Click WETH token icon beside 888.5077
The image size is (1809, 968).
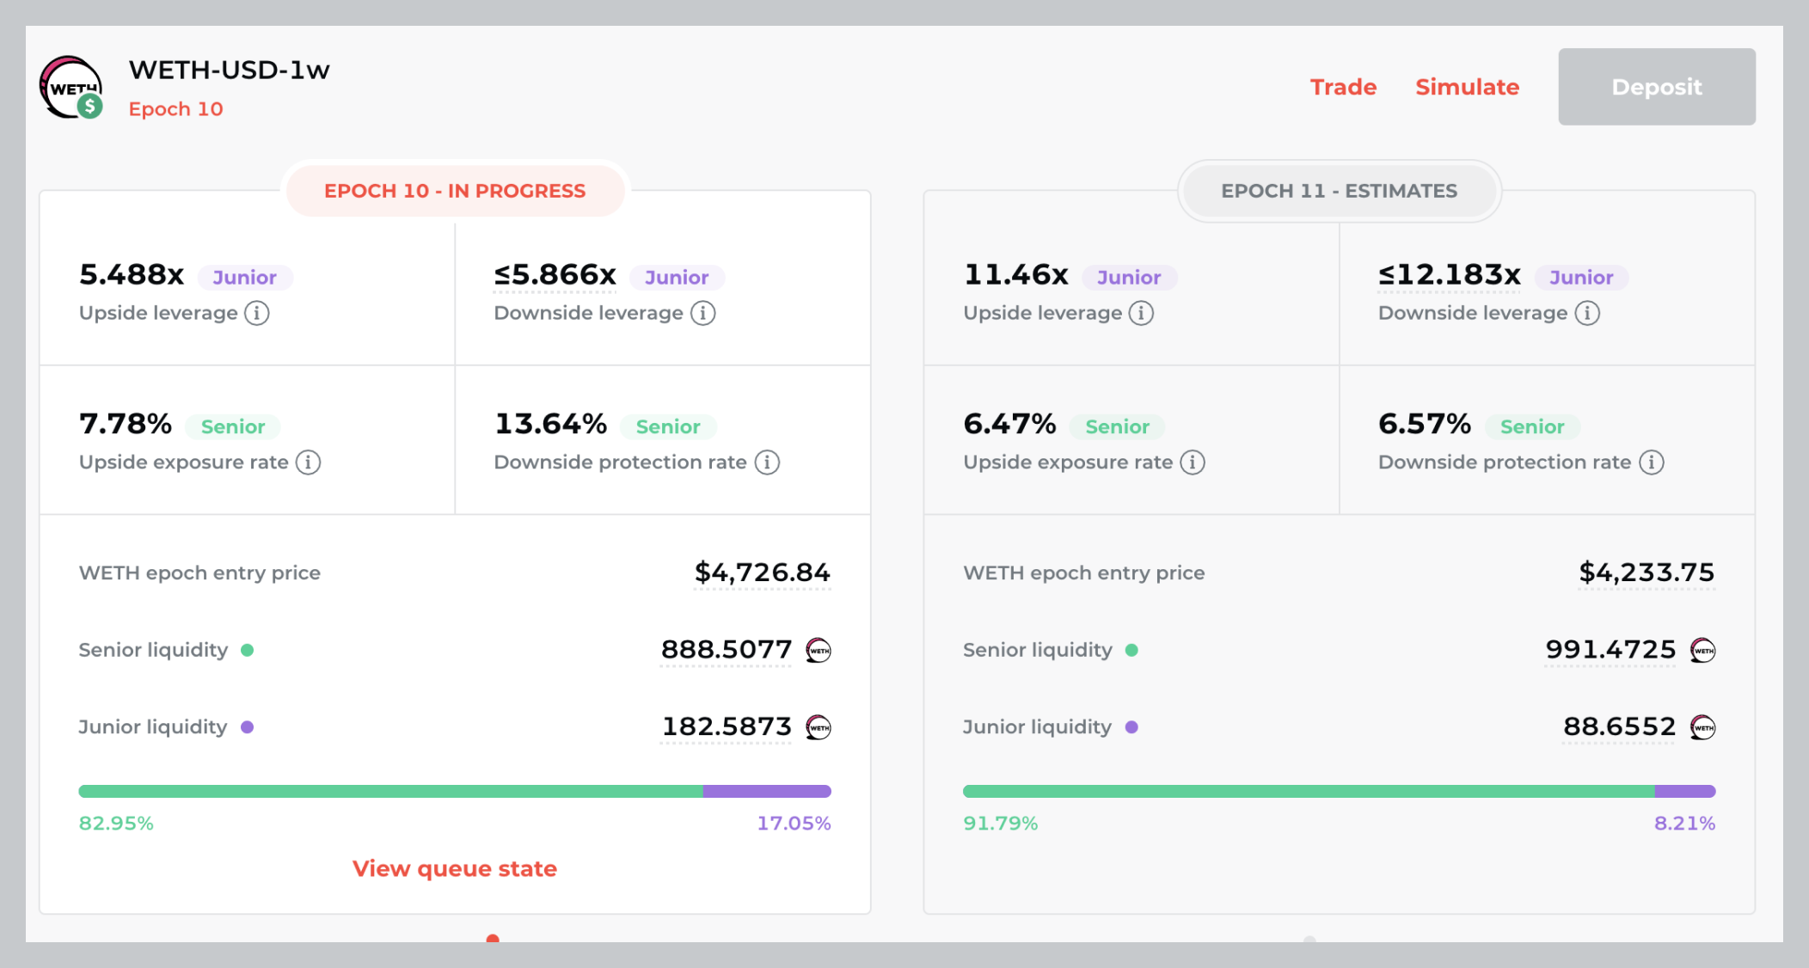pyautogui.click(x=819, y=651)
